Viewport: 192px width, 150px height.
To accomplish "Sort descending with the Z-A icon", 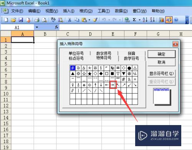I will 152,20.
